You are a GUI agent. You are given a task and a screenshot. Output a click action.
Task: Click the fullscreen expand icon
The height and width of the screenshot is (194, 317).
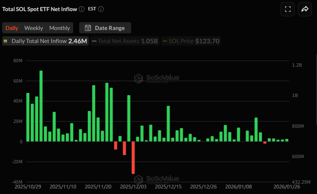[x=287, y=9]
